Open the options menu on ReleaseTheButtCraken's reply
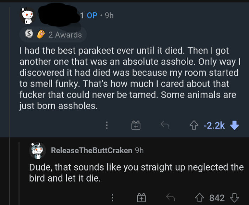 click(x=112, y=198)
